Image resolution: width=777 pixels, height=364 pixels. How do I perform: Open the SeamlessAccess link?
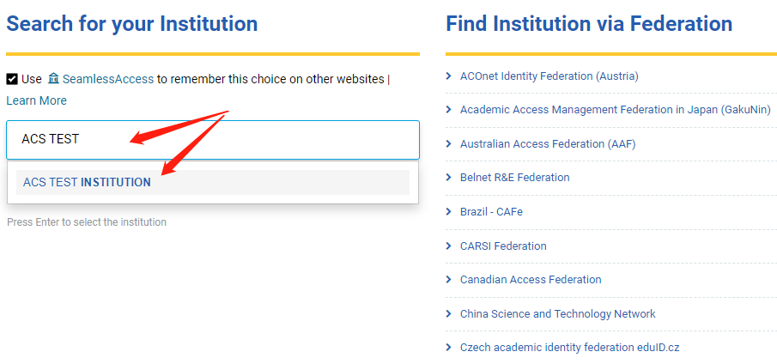coord(107,79)
